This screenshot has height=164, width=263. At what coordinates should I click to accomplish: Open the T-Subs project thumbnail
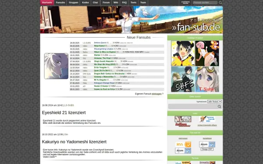[207, 79]
